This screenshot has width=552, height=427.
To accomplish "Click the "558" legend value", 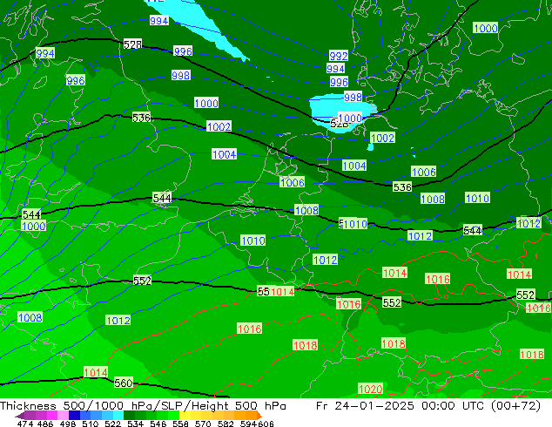I will coord(180,424).
